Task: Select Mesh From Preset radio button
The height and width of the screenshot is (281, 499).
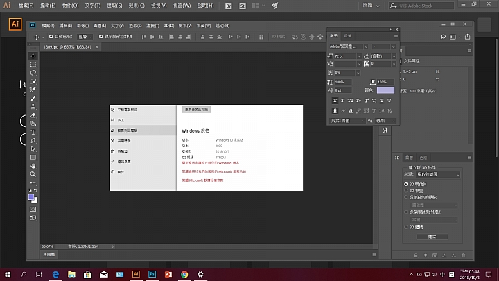Action: (405, 197)
